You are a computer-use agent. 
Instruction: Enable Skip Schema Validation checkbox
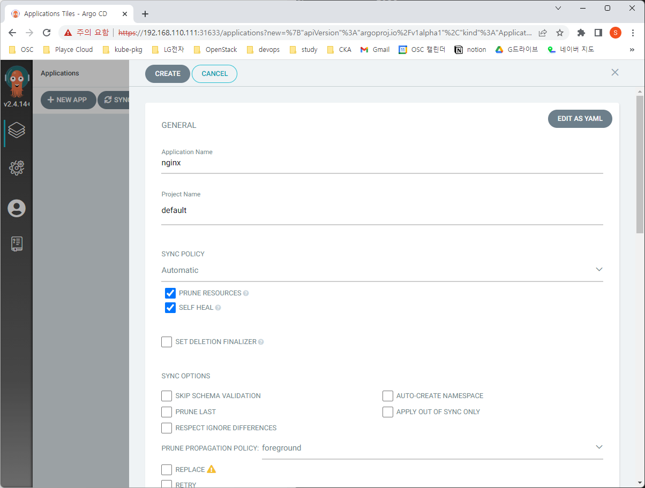pyautogui.click(x=167, y=396)
